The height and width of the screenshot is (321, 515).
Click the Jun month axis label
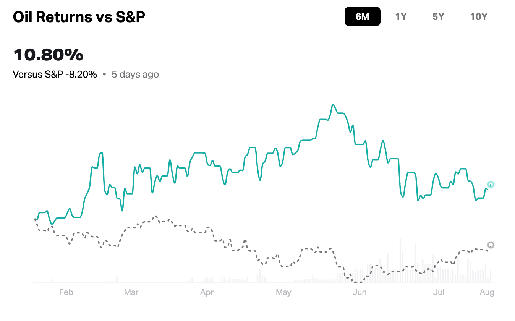click(x=360, y=292)
